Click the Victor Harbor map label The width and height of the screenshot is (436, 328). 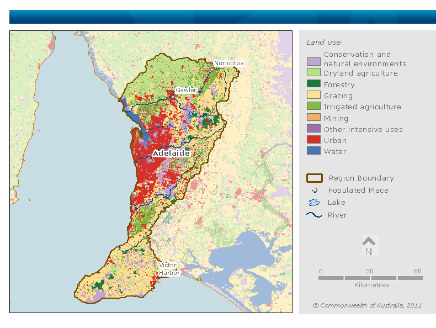(169, 269)
